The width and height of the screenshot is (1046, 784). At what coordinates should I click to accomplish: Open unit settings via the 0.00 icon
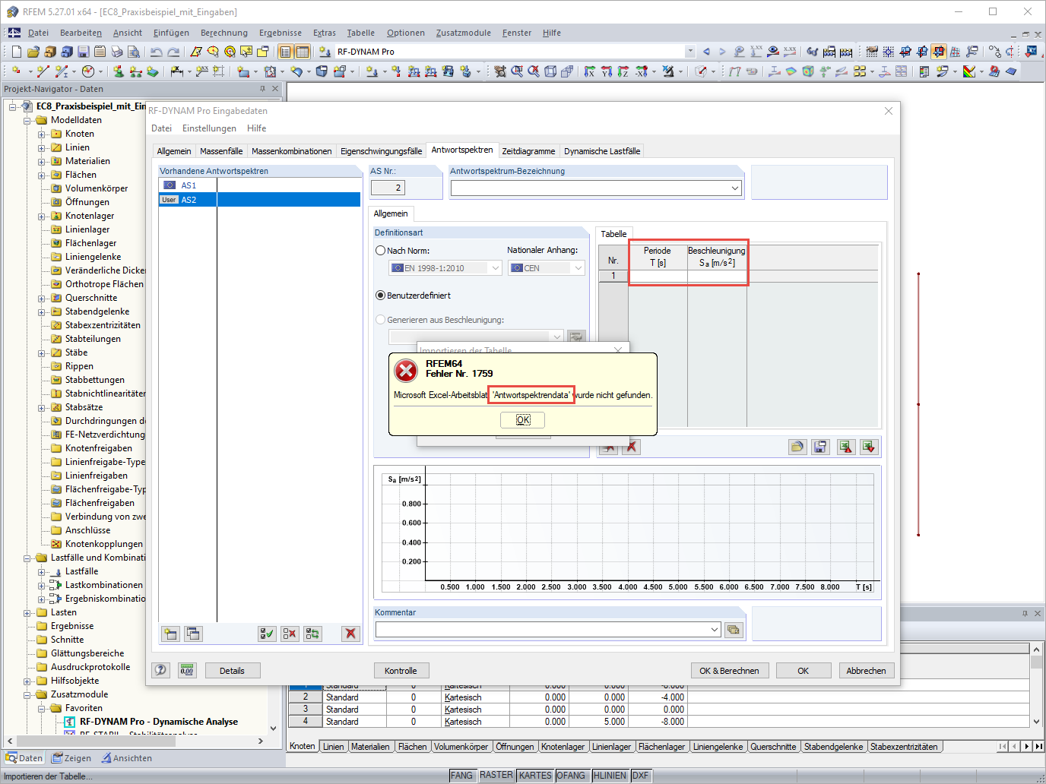(186, 670)
